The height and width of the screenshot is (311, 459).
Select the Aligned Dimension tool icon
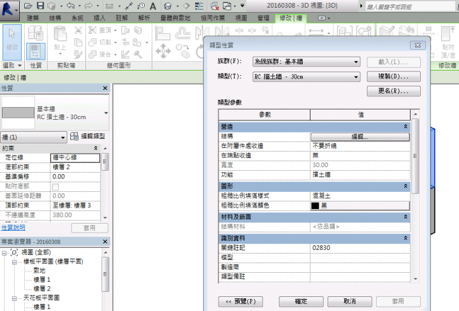coord(129,6)
